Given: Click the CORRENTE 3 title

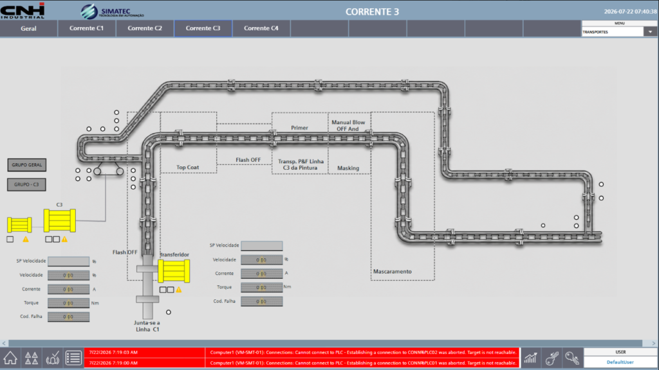Looking at the screenshot, I should coord(372,12).
